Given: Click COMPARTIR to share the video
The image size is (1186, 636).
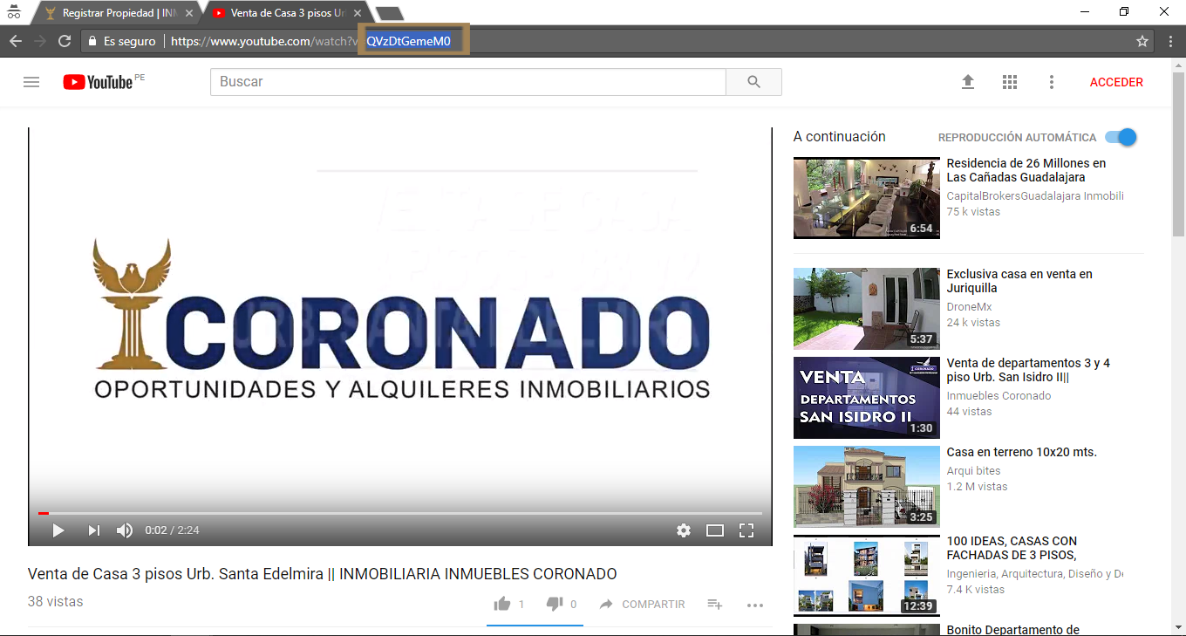Looking at the screenshot, I should click(x=643, y=604).
